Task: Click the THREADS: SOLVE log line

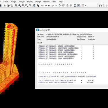Action: pyautogui.click(x=66, y=56)
